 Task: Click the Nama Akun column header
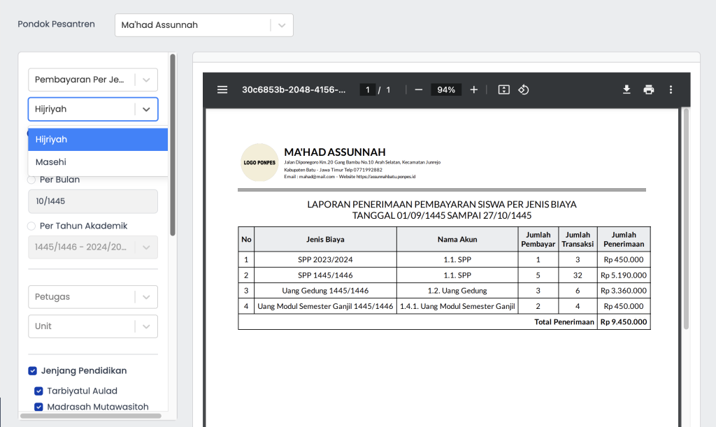coord(457,240)
